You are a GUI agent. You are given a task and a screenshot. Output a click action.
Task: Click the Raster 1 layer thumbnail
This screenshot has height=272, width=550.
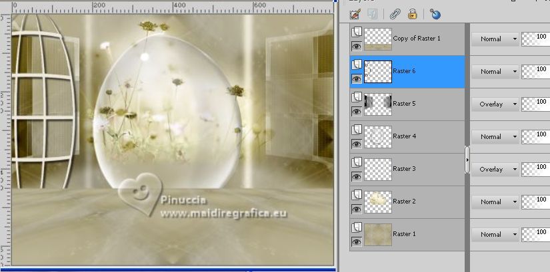(x=378, y=235)
